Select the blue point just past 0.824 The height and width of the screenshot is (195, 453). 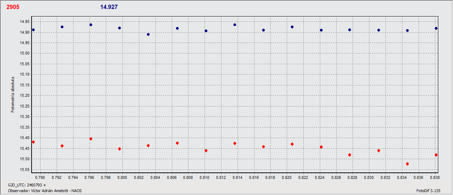pyautogui.click(x=321, y=30)
